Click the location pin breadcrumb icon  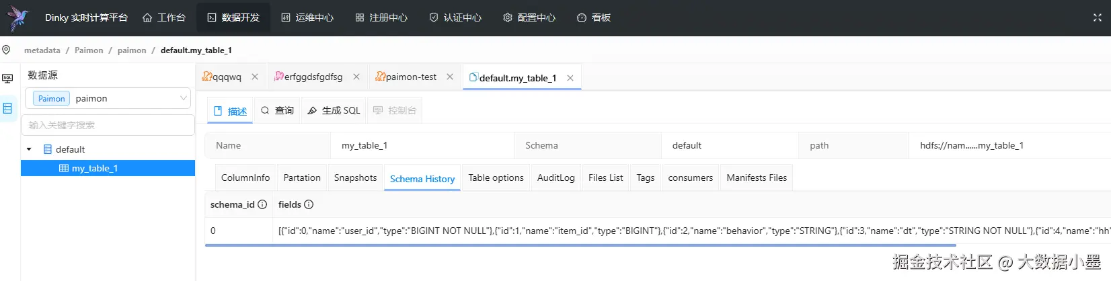click(7, 50)
